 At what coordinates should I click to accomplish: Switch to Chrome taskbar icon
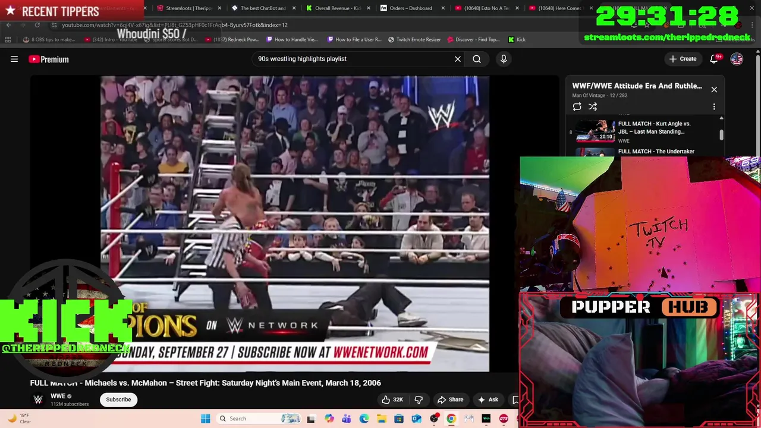click(x=451, y=418)
